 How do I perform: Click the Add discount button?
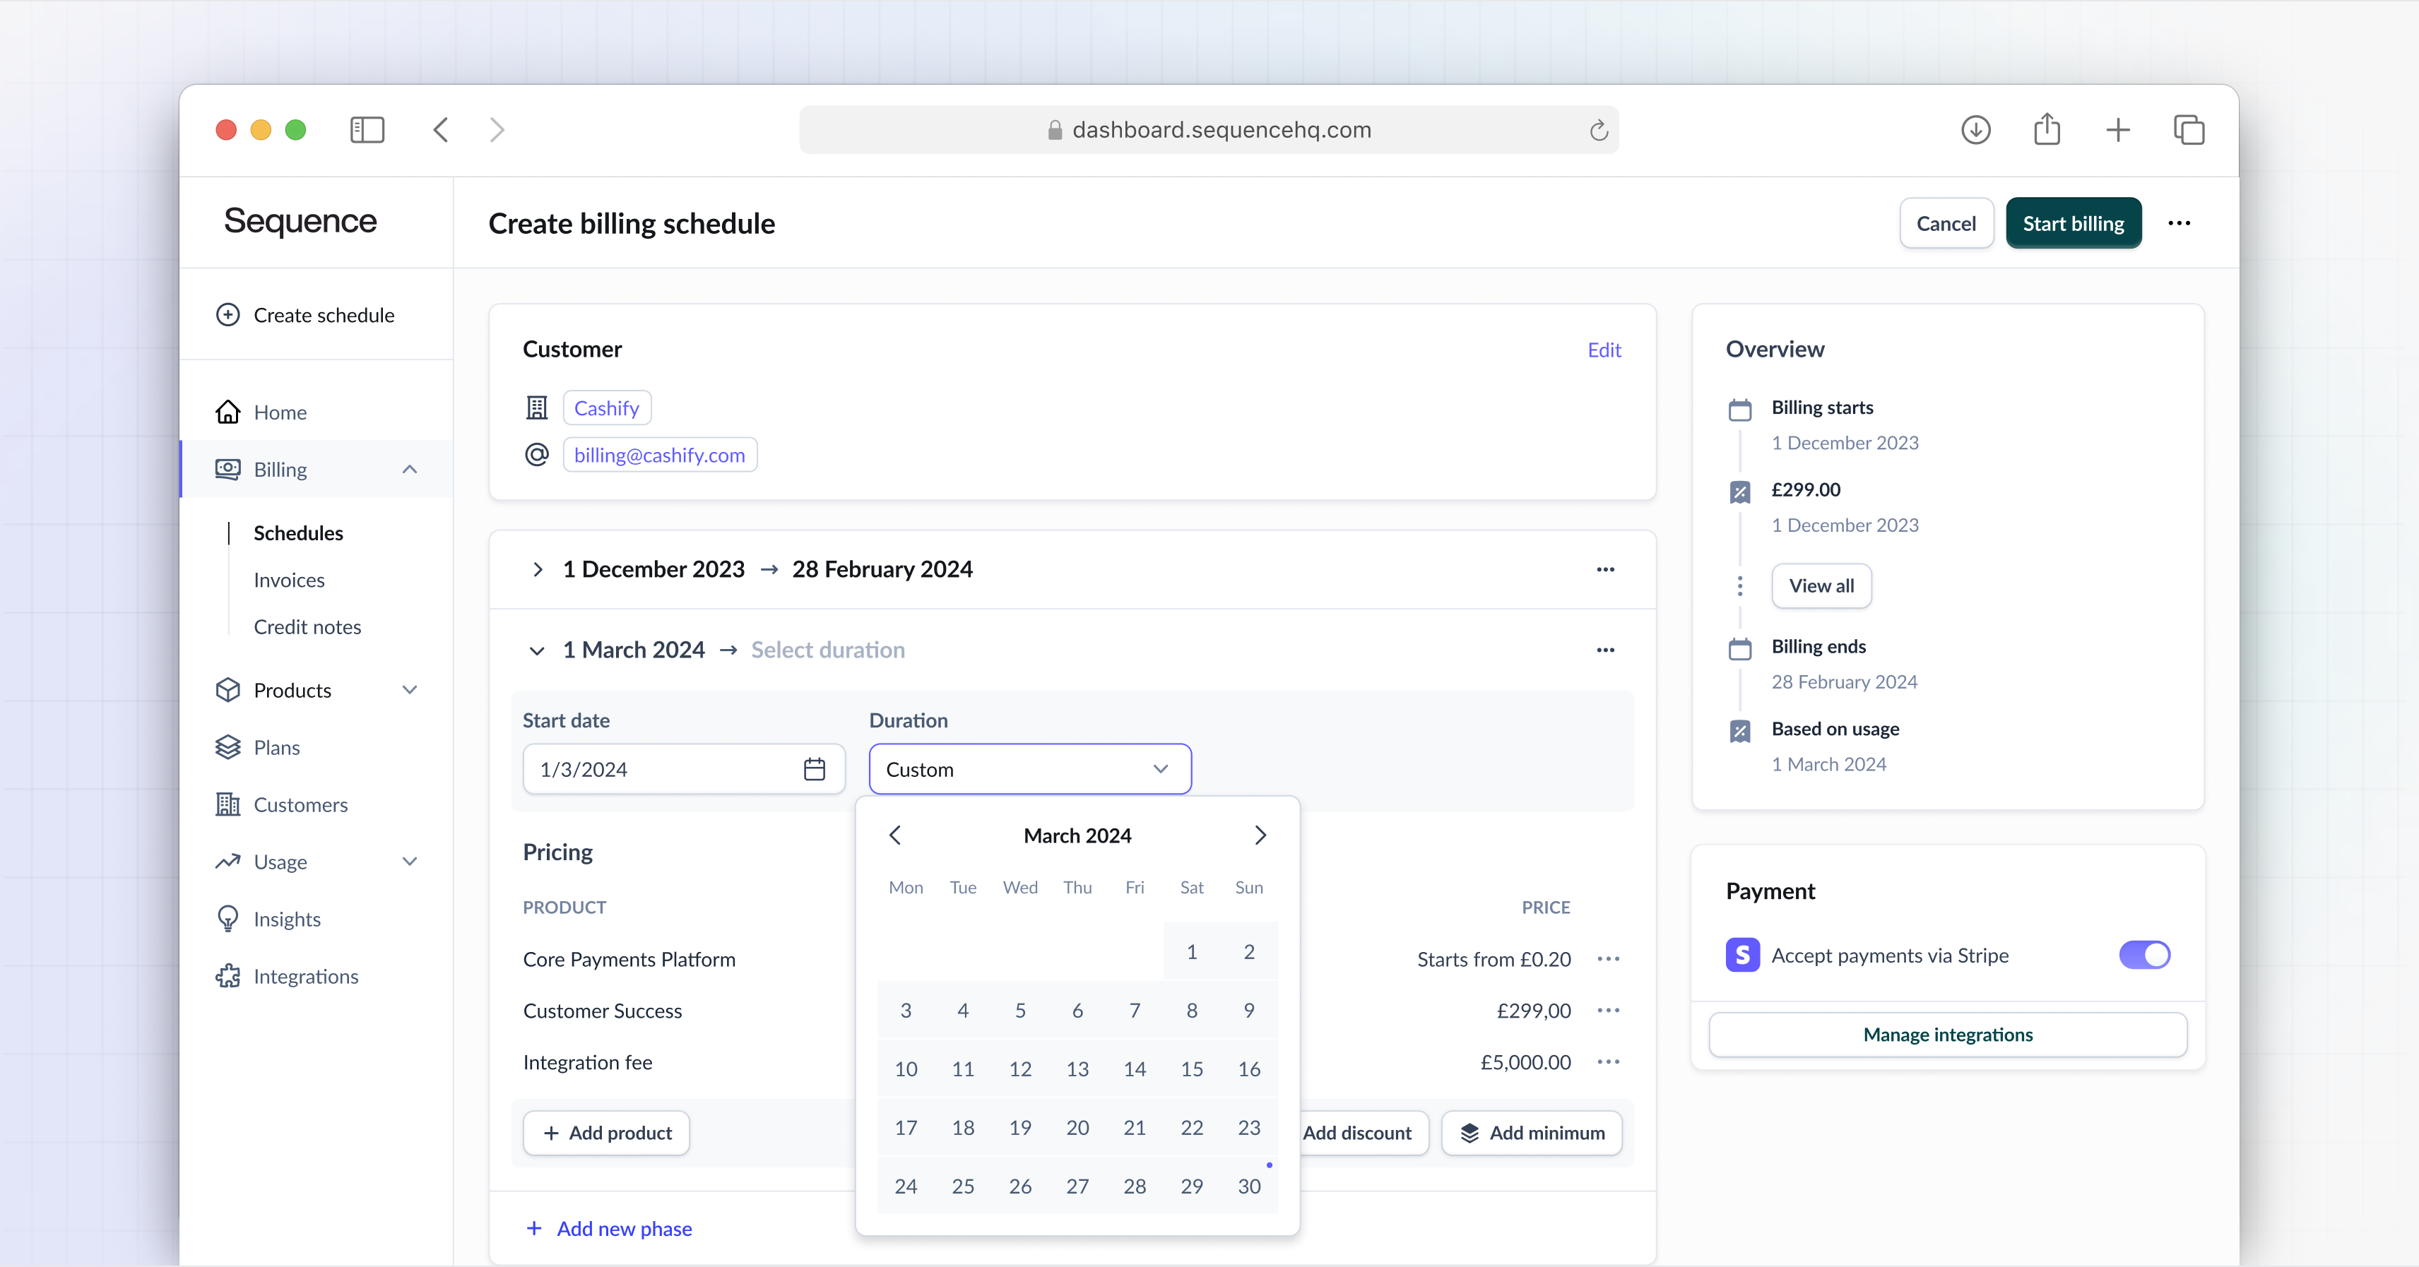click(1364, 1133)
